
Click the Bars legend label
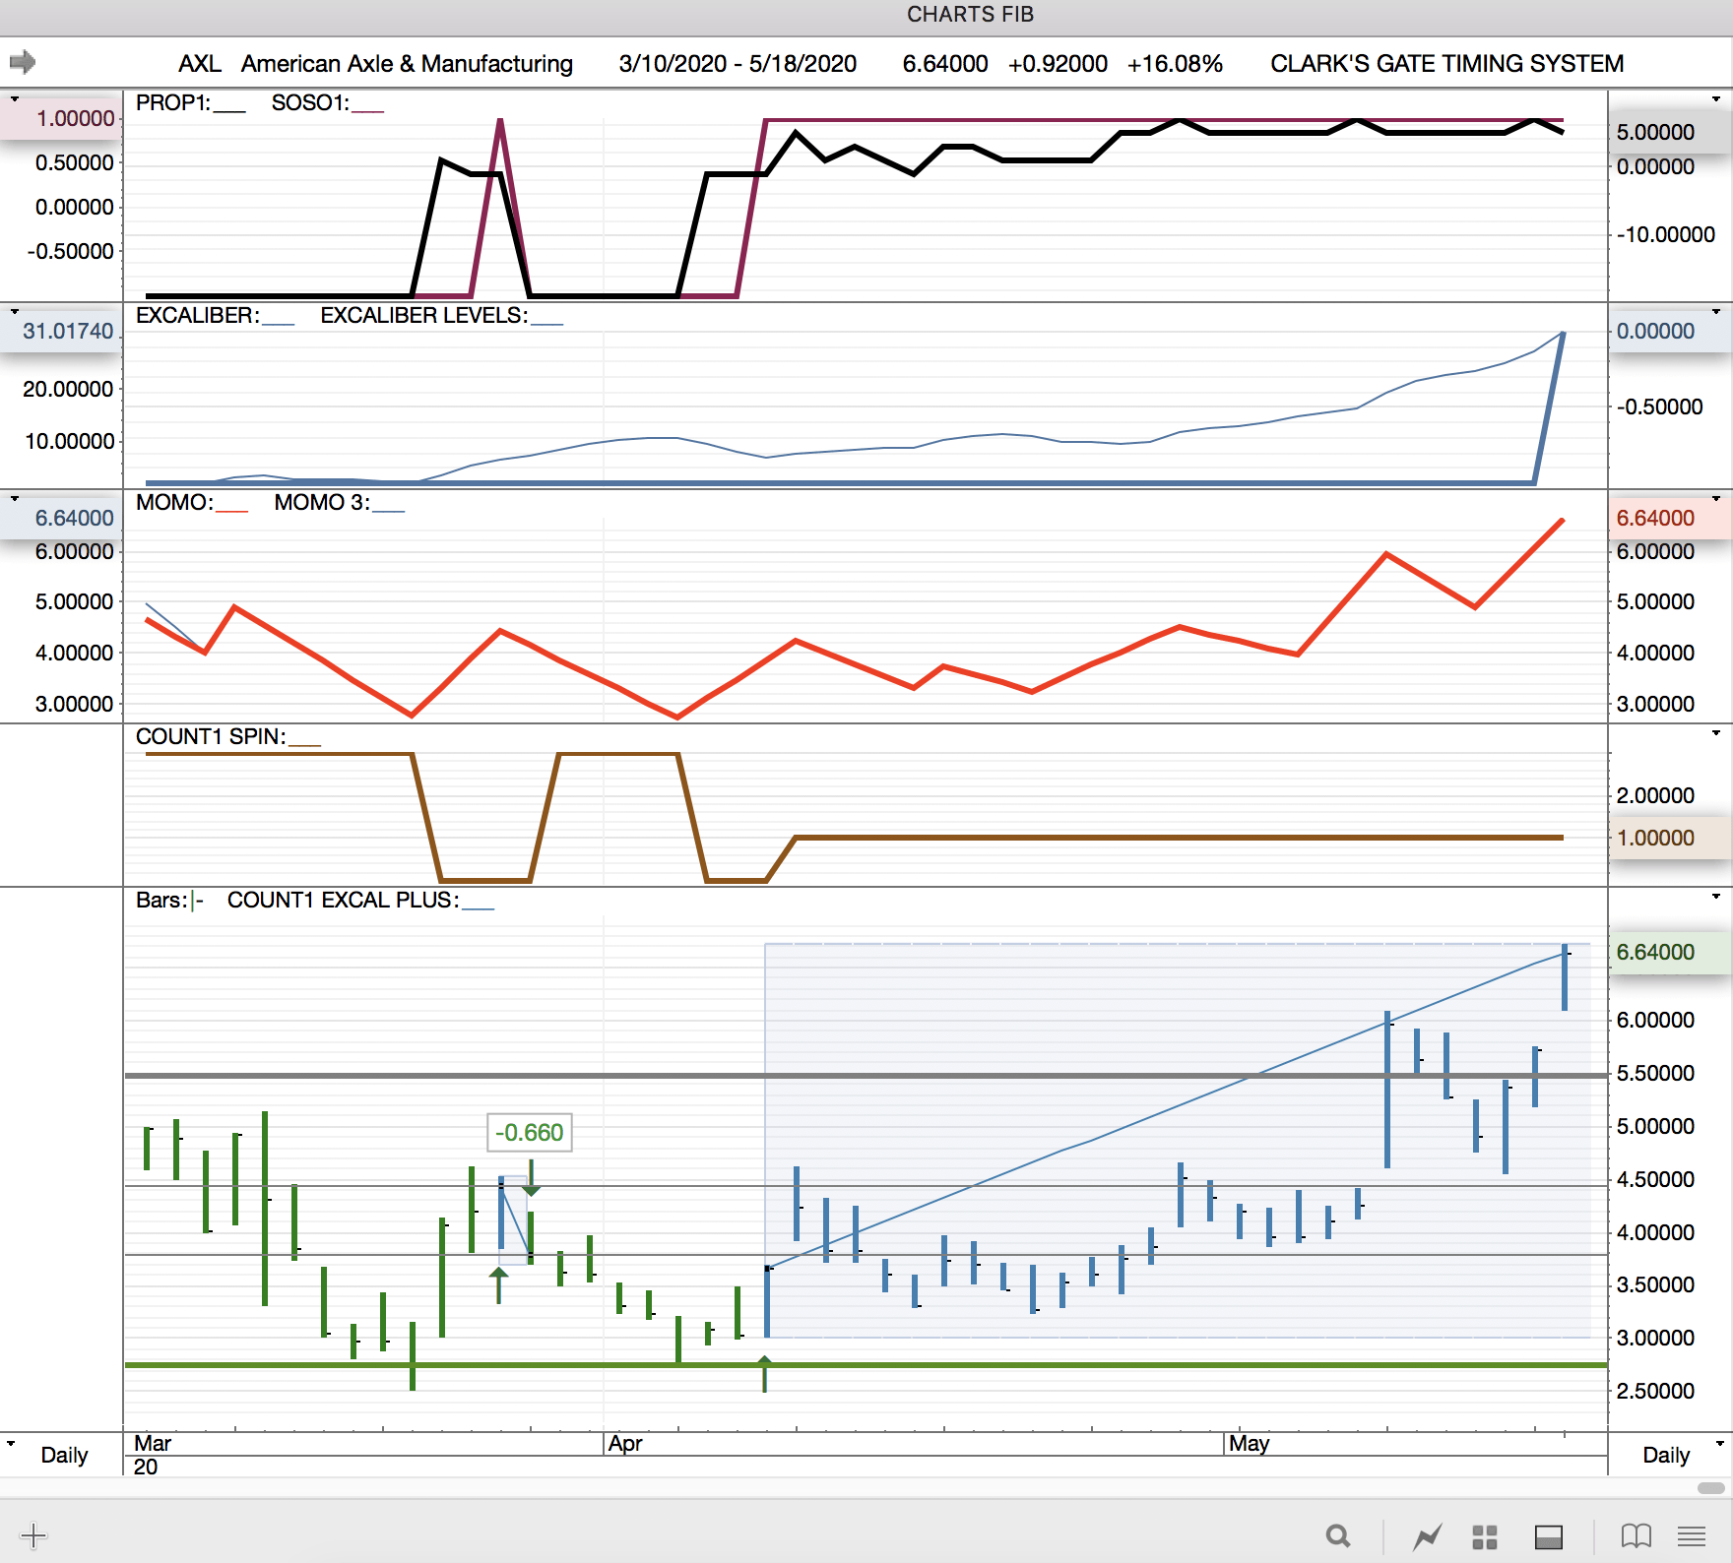(x=161, y=901)
